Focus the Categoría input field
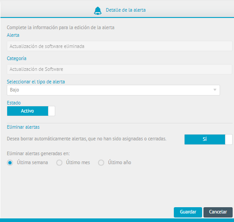The width and height of the screenshot is (234, 222). [x=119, y=69]
